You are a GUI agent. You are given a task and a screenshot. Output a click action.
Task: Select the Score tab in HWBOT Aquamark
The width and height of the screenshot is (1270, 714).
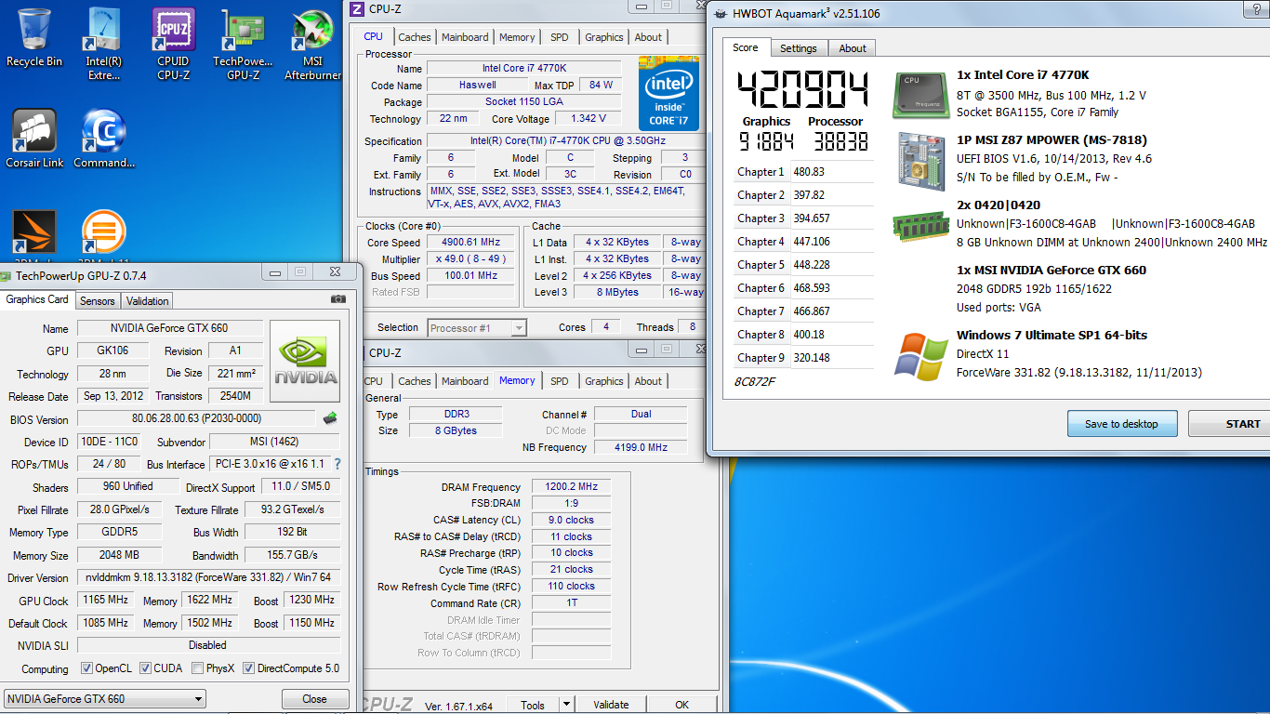tap(746, 47)
